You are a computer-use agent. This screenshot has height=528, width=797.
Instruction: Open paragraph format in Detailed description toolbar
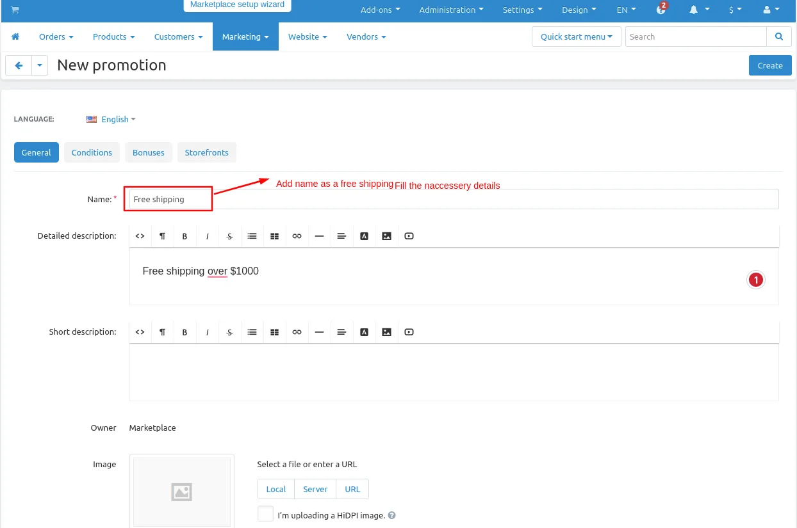[x=163, y=236]
